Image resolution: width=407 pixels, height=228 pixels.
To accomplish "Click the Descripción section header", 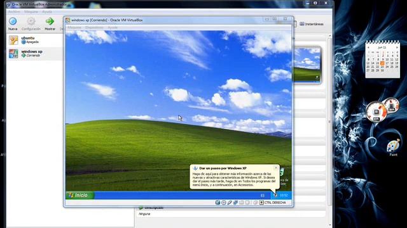I will pos(154,208).
